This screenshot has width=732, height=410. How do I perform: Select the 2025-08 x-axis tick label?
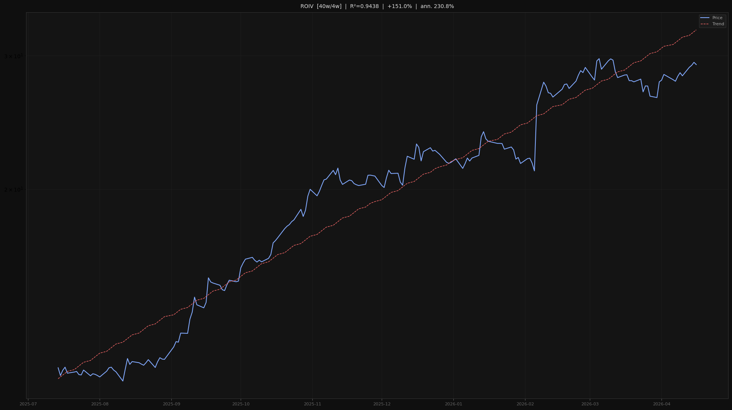pos(100,404)
